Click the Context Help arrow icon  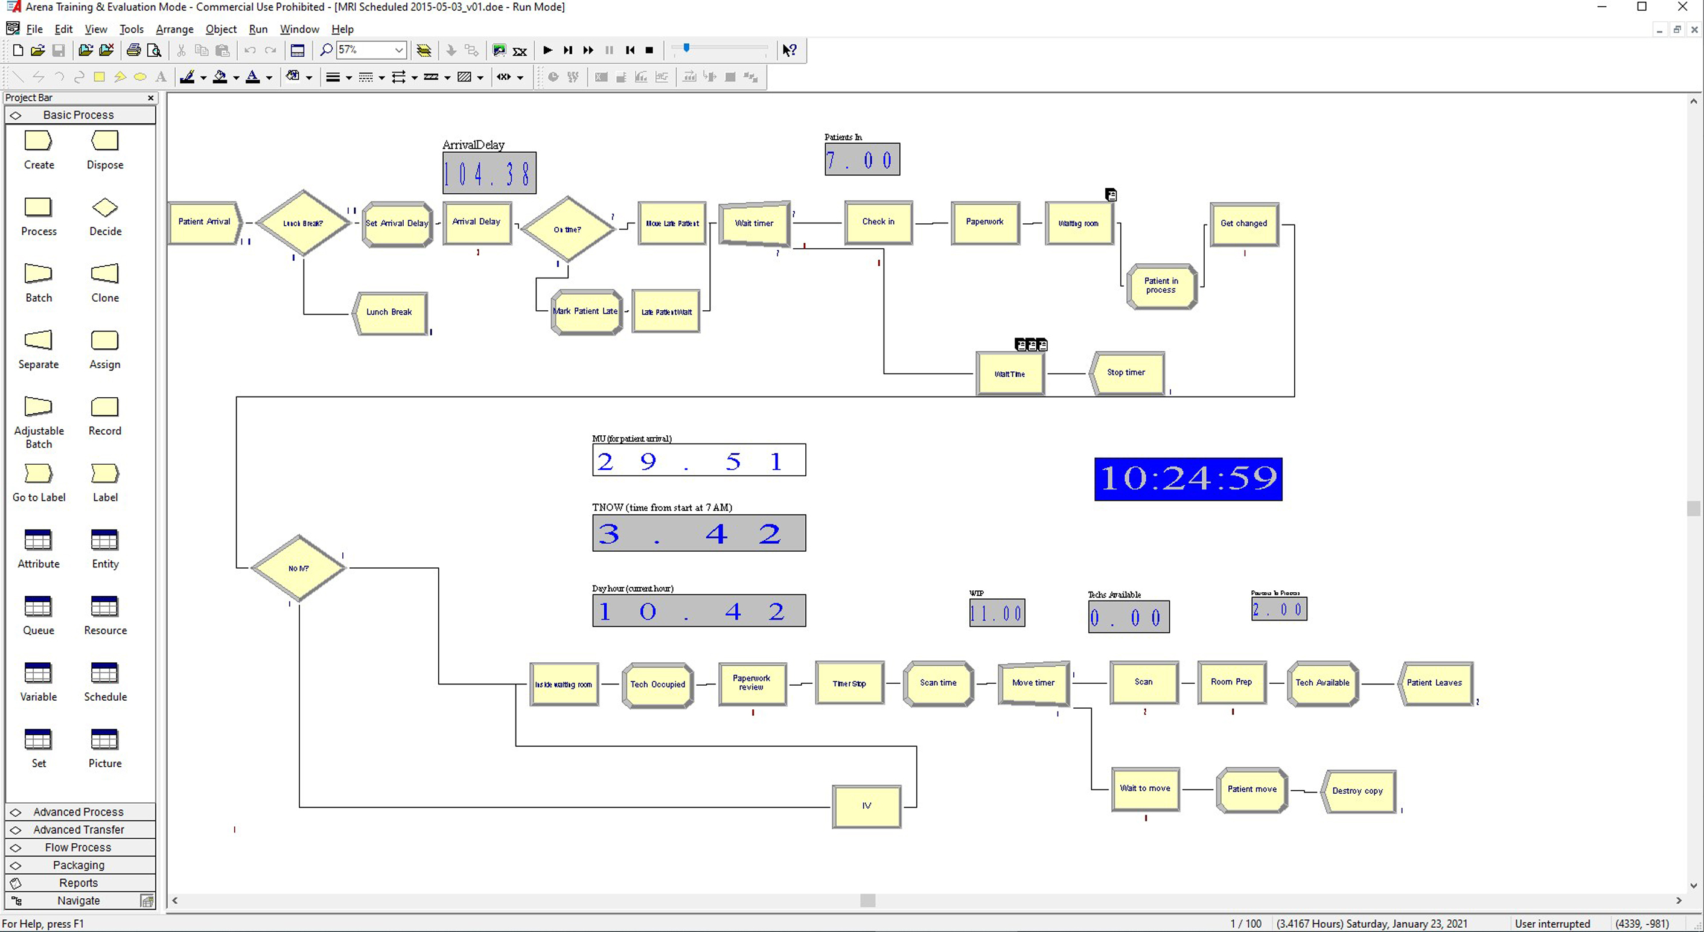click(x=789, y=50)
